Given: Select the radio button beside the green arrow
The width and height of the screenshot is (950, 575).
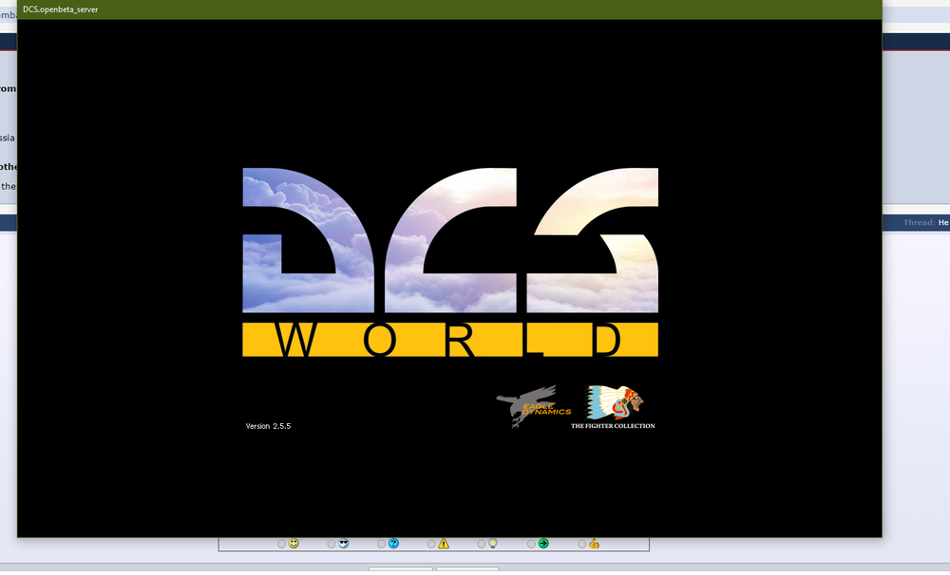Looking at the screenshot, I should click(x=531, y=544).
